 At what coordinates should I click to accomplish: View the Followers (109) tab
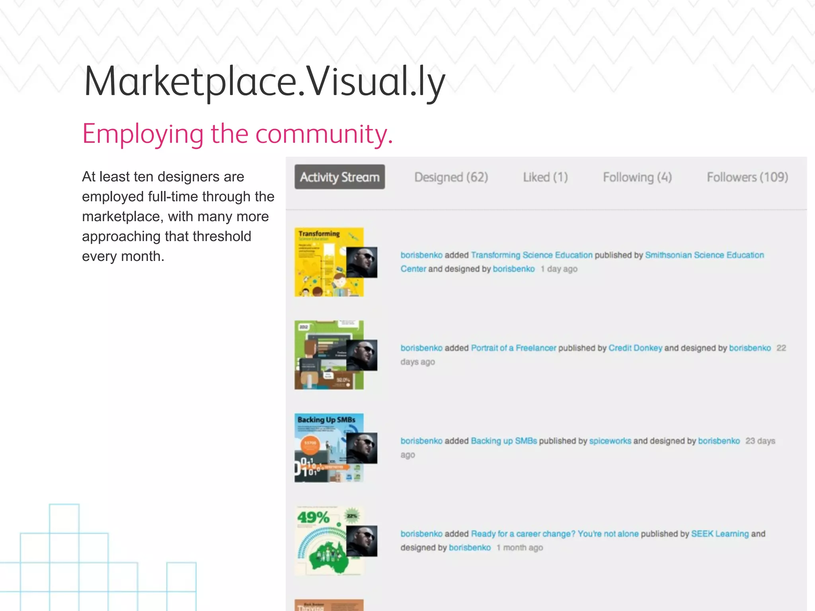(x=747, y=177)
